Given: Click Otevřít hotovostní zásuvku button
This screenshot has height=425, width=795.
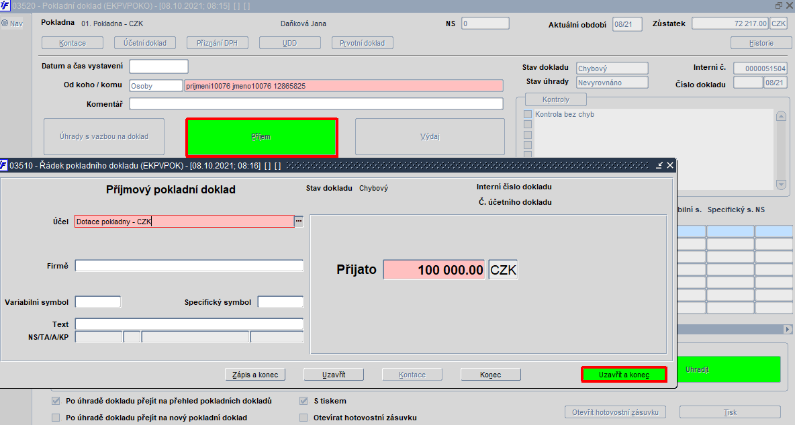Looking at the screenshot, I should pos(615,412).
